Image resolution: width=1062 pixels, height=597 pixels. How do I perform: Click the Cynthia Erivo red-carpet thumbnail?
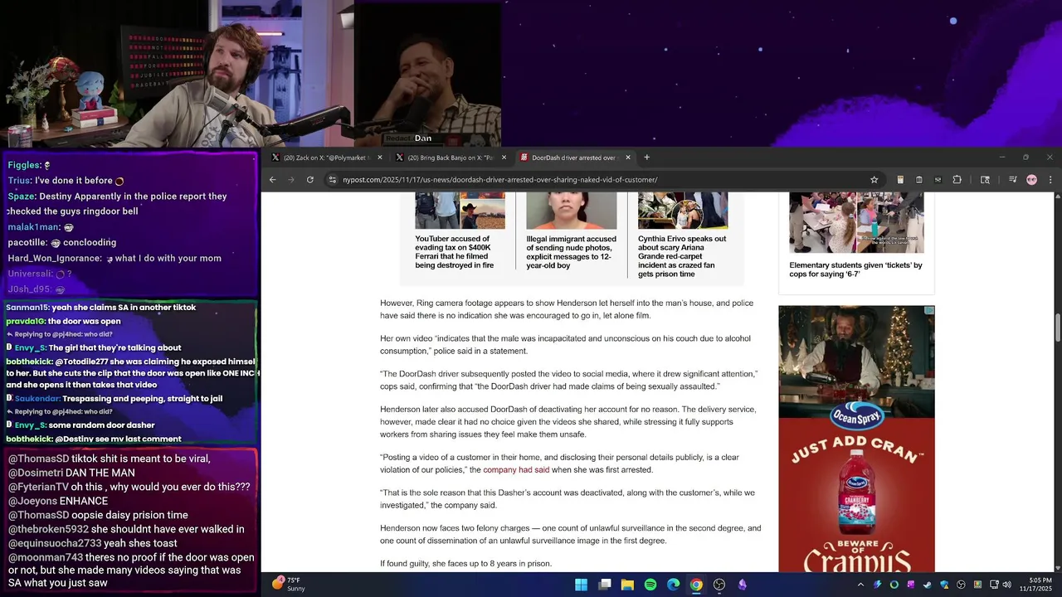(x=683, y=211)
